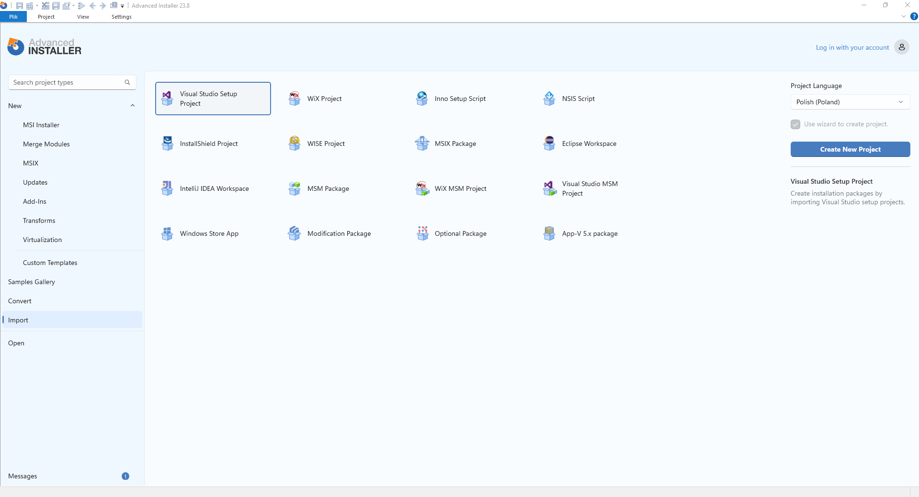Click the user account avatar icon
The image size is (919, 497).
click(x=901, y=47)
